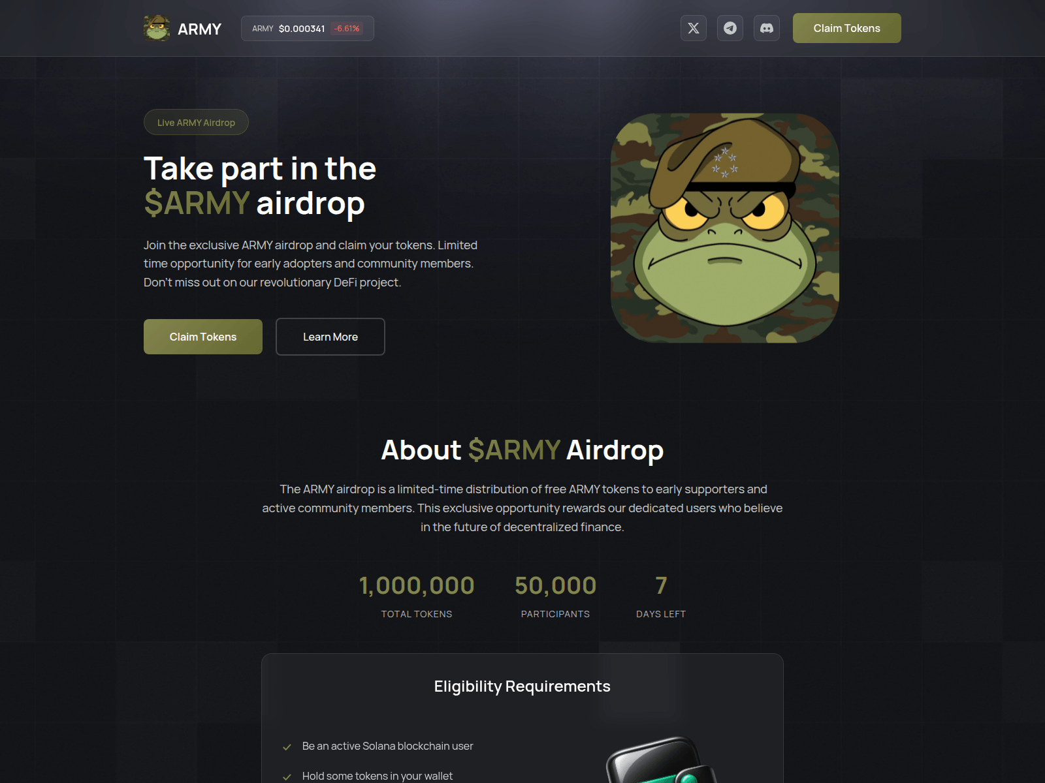Click the Eligibility Requirements heading
Image resolution: width=1045 pixels, height=783 pixels.
[522, 686]
